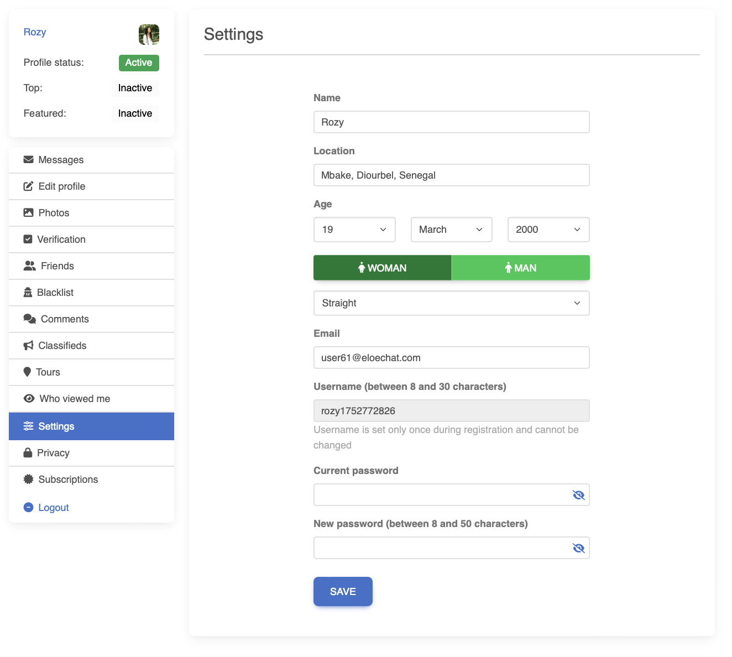
Task: Open the Friends menu item
Action: click(x=91, y=266)
